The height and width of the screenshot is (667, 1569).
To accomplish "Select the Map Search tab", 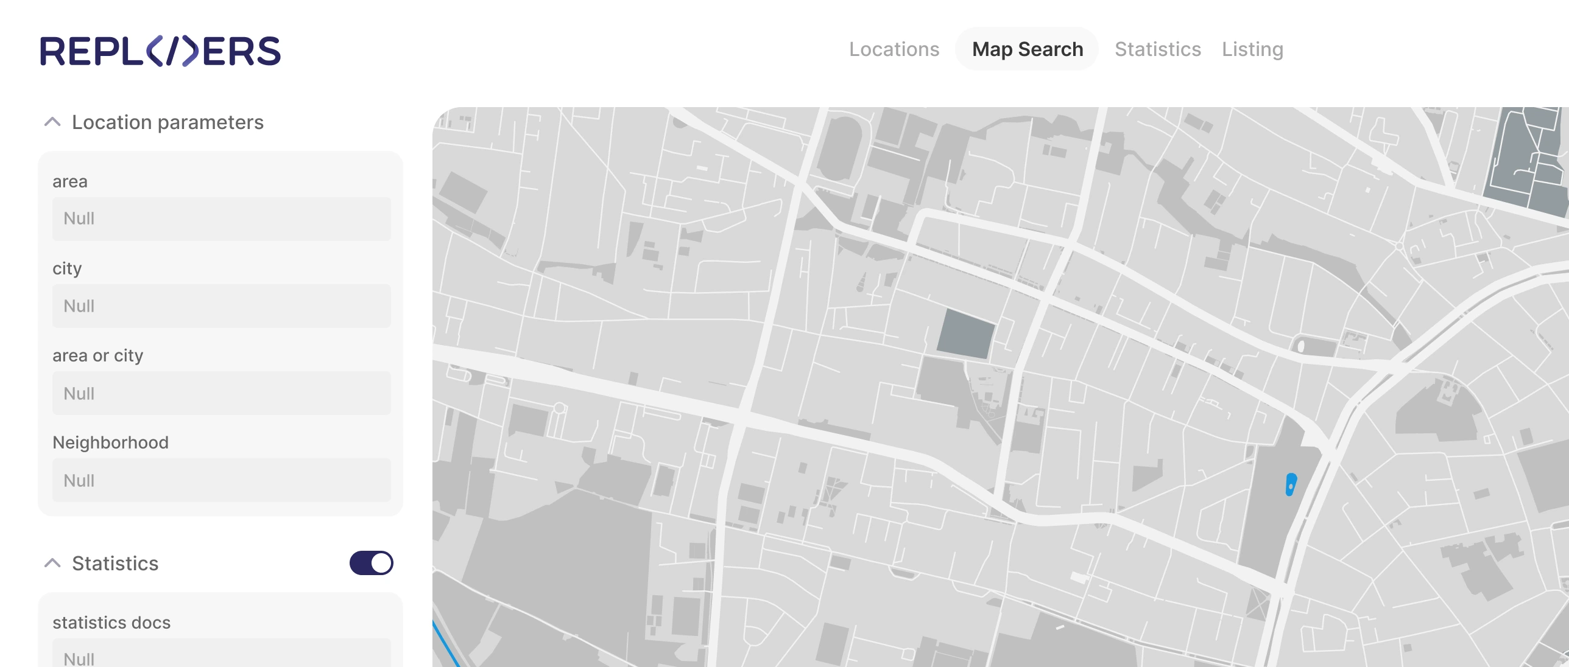I will (1027, 49).
